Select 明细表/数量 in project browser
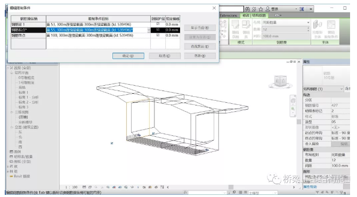Screen dimensions: 357x197 (23, 157)
